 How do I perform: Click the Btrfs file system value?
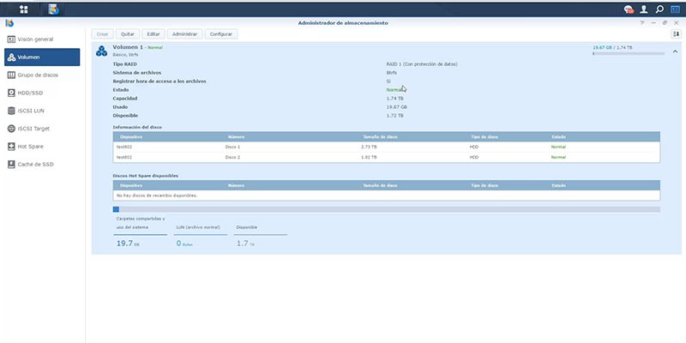tap(392, 73)
